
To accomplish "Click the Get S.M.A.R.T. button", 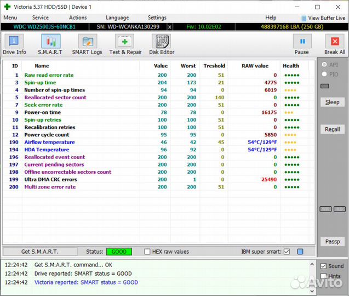I will pos(40,252).
